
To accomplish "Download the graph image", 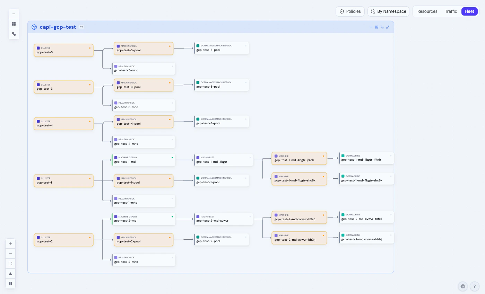I will pyautogui.click(x=10, y=274).
